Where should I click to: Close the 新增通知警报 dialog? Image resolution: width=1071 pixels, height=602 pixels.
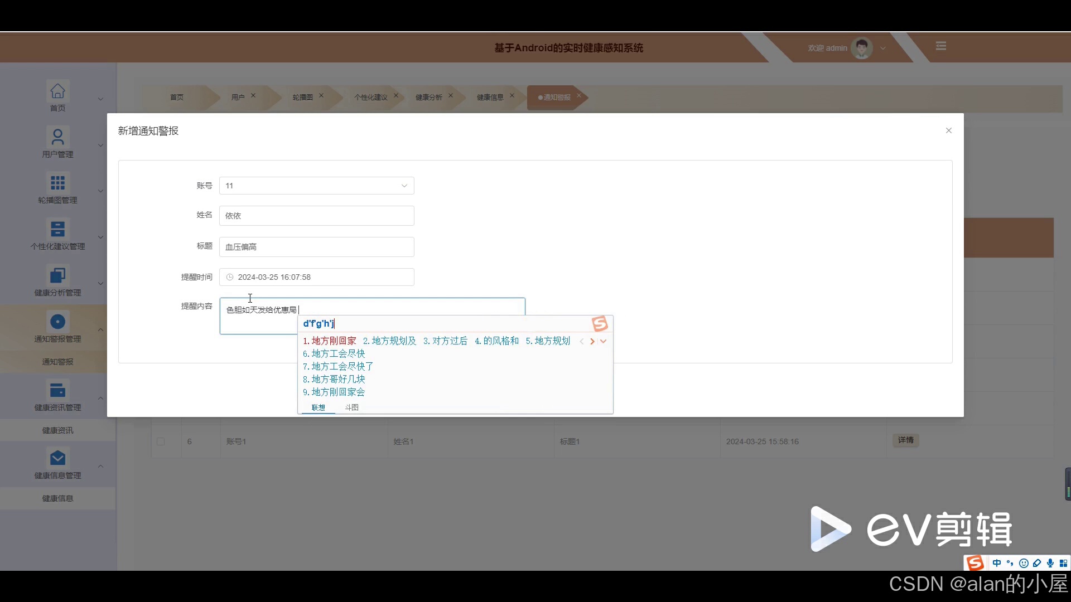(x=948, y=130)
